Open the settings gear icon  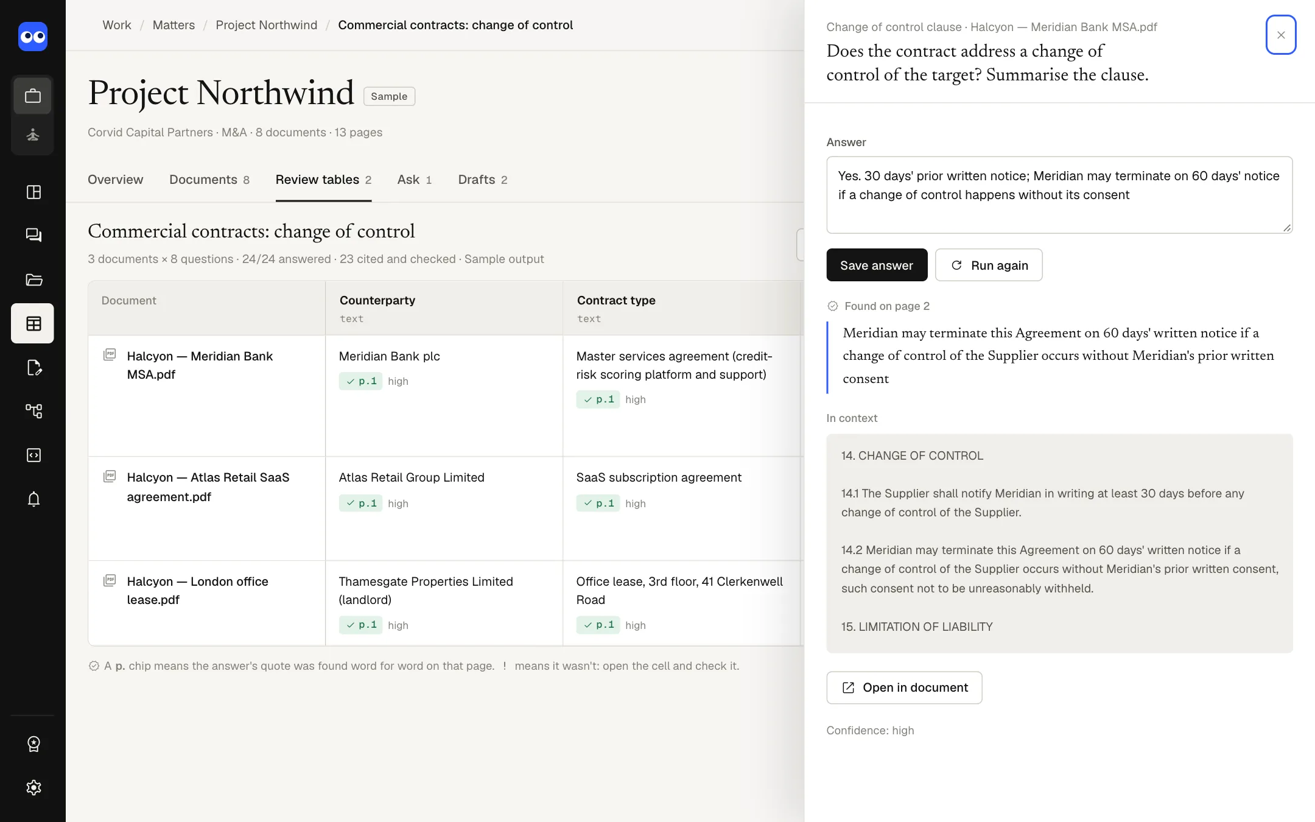coord(33,787)
